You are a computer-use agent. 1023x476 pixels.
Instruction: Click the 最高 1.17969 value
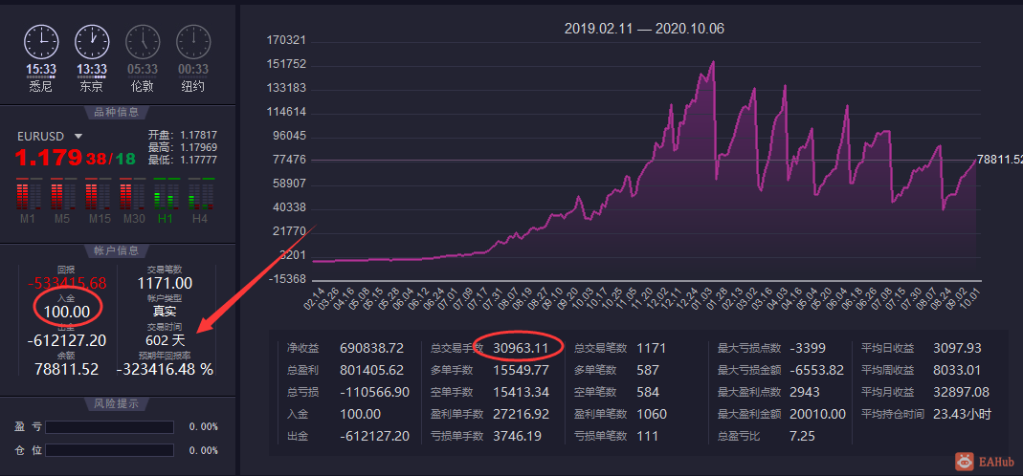tap(199, 147)
